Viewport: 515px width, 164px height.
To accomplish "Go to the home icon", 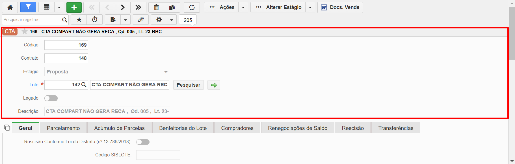I will (10, 7).
